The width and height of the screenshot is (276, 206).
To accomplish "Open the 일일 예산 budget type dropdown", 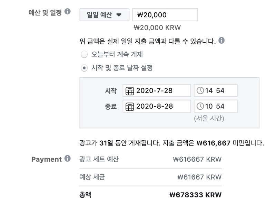I will [x=105, y=15].
